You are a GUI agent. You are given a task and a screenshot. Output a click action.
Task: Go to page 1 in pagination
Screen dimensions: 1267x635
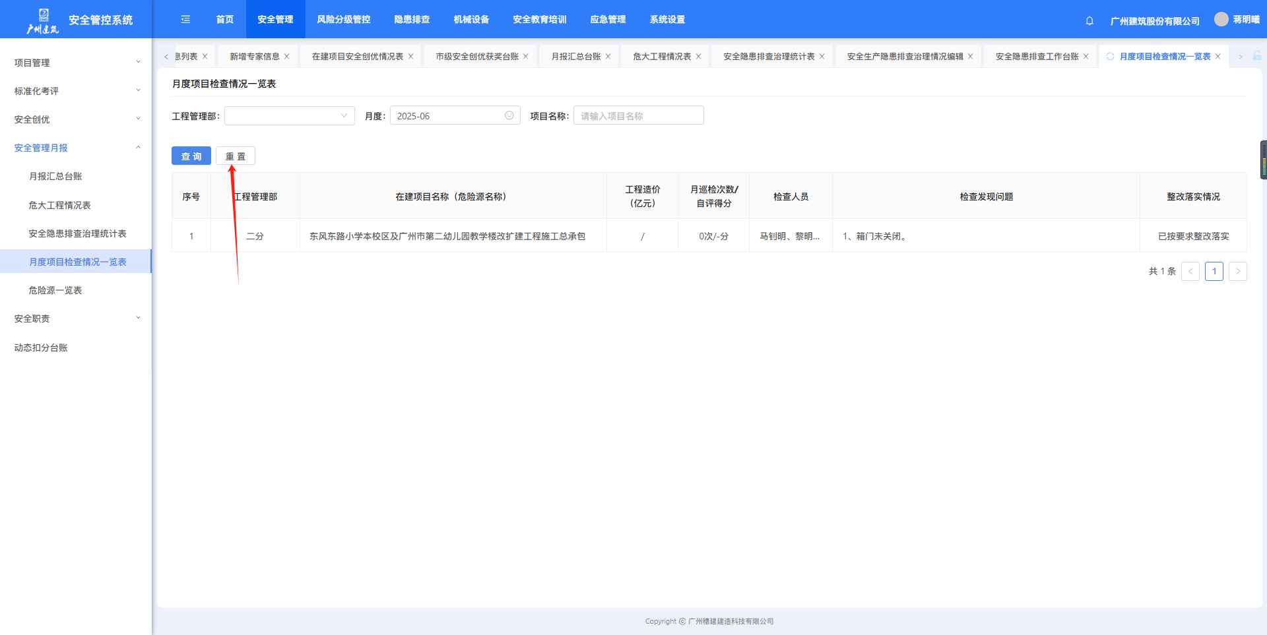(x=1214, y=271)
